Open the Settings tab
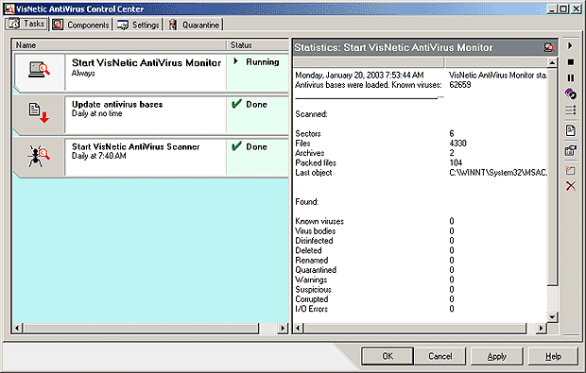Viewport: 586px width, 373px height. coord(138,25)
